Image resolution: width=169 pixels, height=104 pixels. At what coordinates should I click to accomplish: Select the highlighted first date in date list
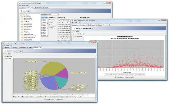pos(44,18)
